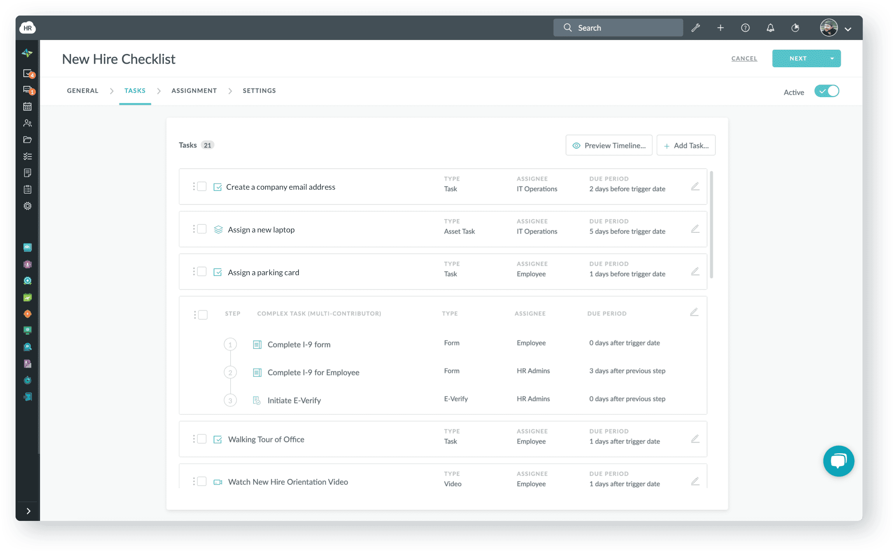Click the HR cloud logo
This screenshot has width=894, height=552.
[28, 28]
